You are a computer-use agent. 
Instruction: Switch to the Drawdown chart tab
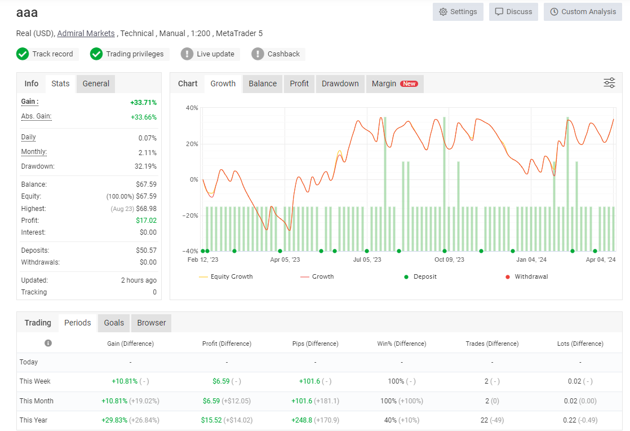coord(340,83)
